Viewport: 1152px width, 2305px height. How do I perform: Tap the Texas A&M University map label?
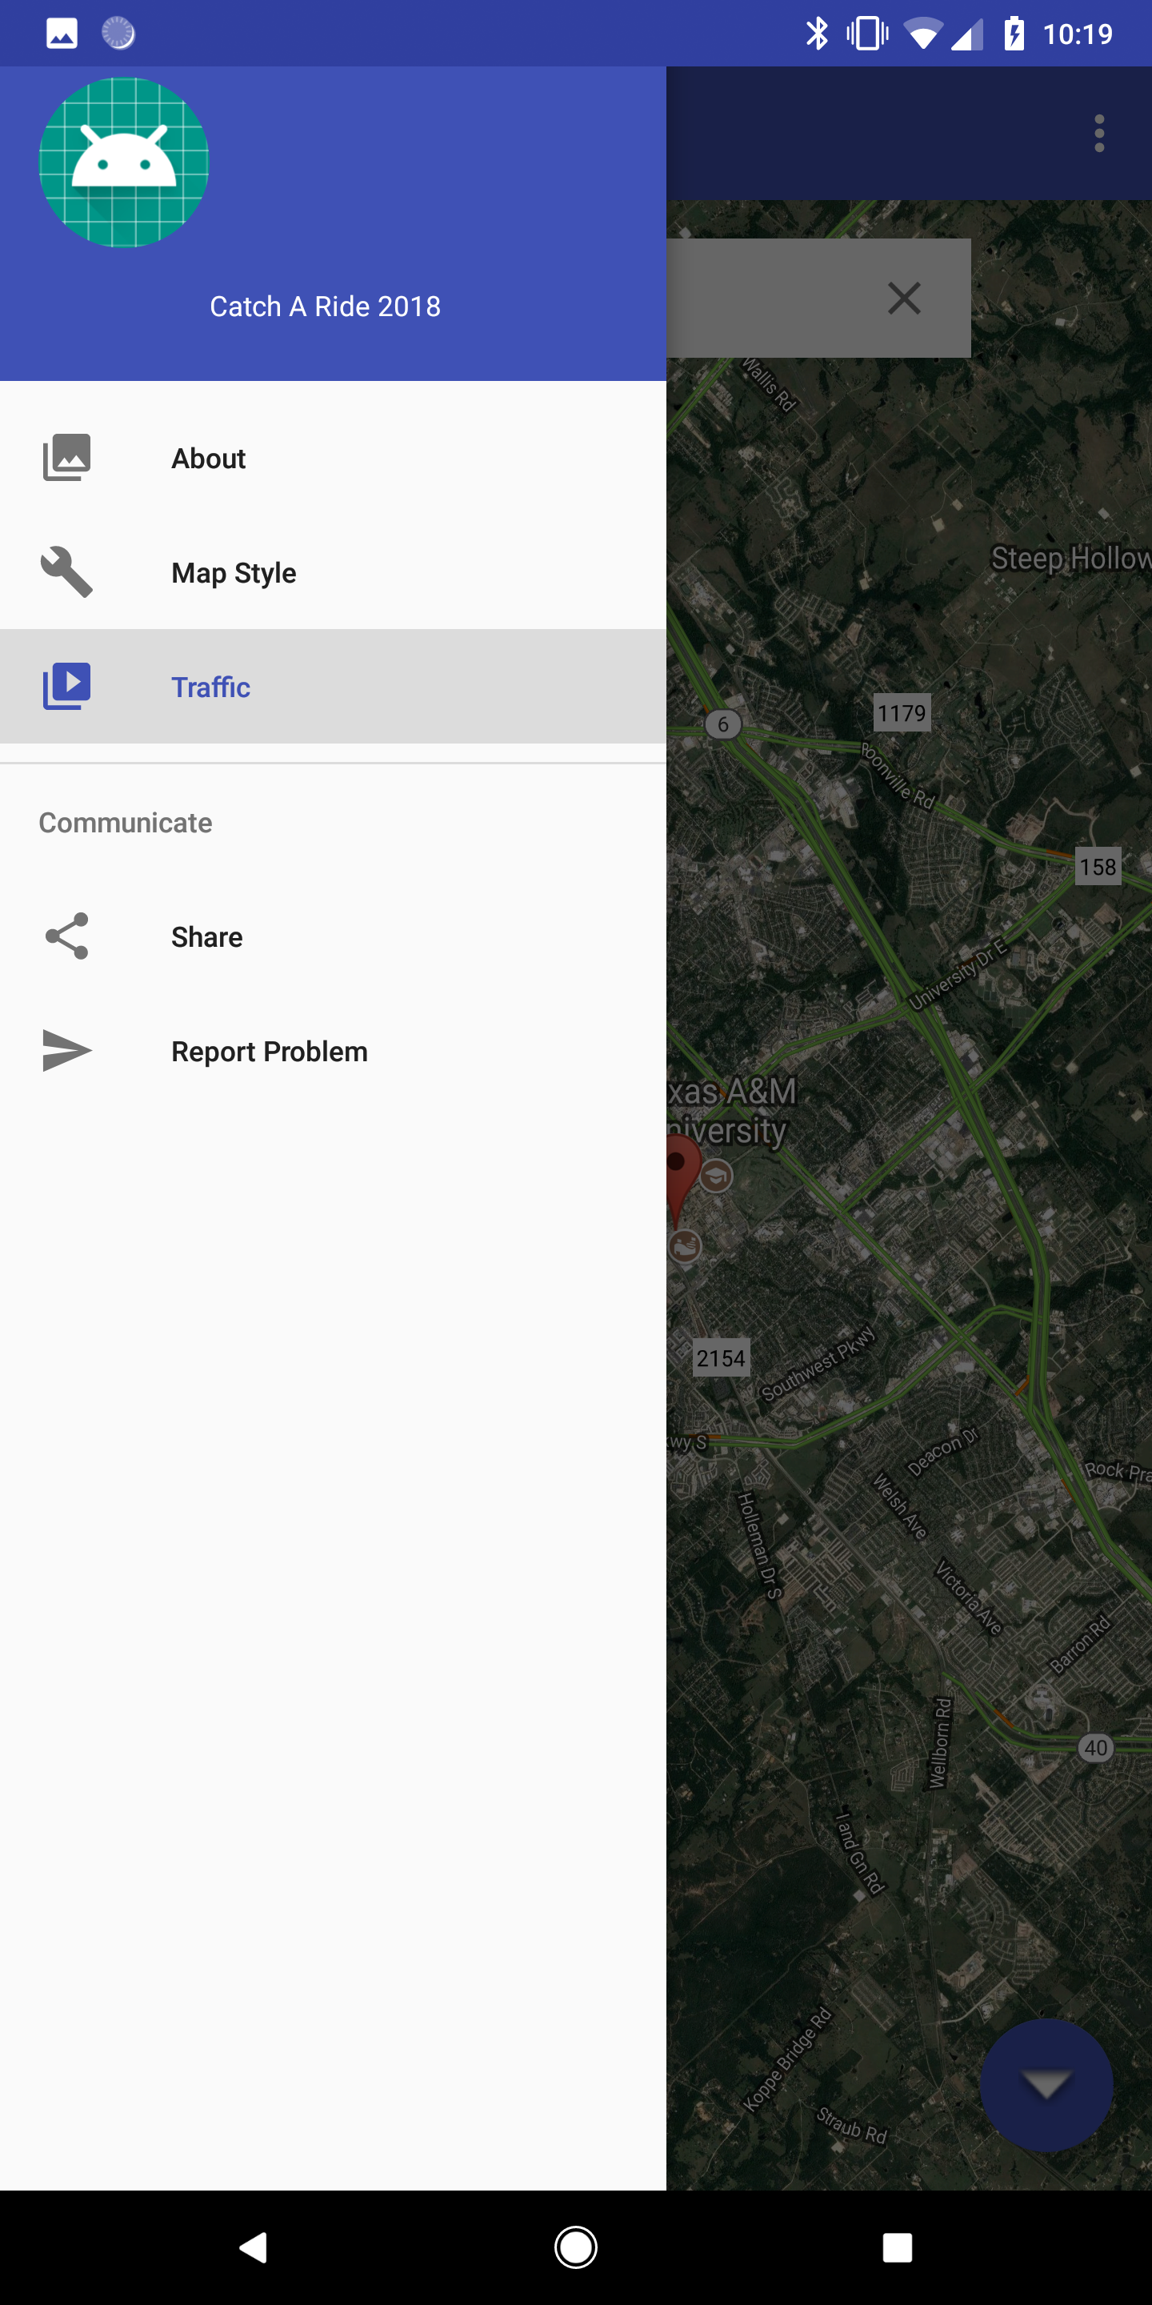[x=732, y=1110]
